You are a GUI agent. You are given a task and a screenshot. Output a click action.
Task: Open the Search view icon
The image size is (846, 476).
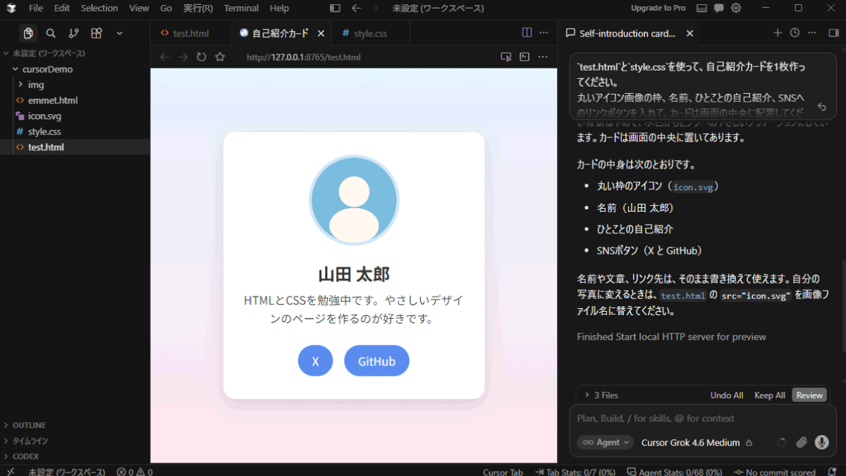click(x=51, y=33)
